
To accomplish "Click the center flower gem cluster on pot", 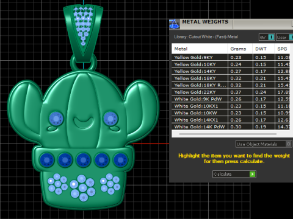I will pyautogui.click(x=82, y=188).
